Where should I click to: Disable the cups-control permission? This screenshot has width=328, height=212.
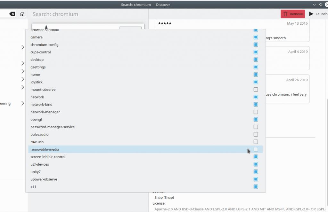[256, 52]
